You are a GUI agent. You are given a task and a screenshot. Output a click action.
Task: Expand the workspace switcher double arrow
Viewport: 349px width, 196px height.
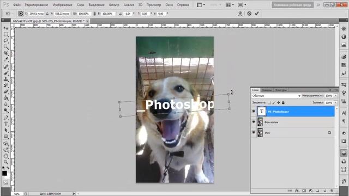click(318, 5)
